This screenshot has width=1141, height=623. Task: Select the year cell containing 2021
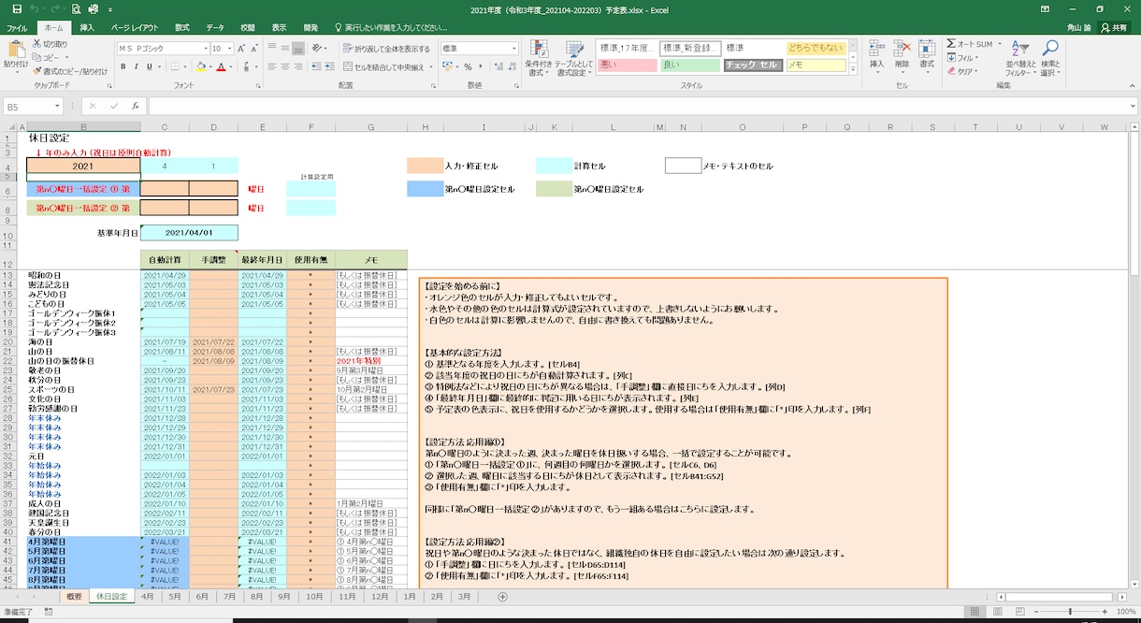coord(83,166)
